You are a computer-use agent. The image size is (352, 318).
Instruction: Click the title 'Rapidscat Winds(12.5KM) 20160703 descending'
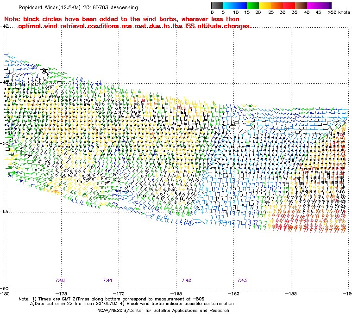pos(78,7)
